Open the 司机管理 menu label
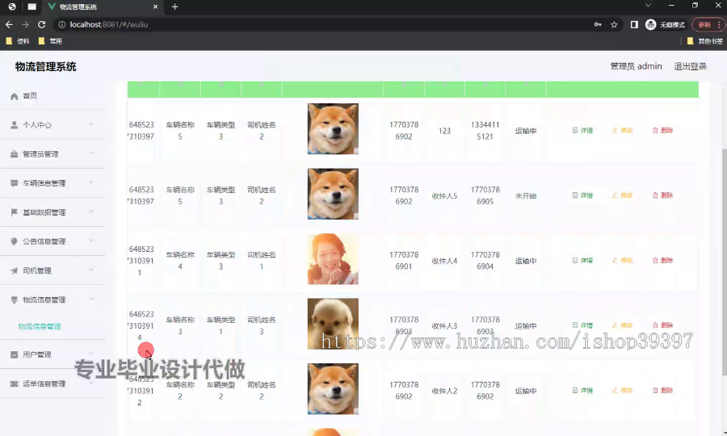This screenshot has width=727, height=436. tap(37, 270)
